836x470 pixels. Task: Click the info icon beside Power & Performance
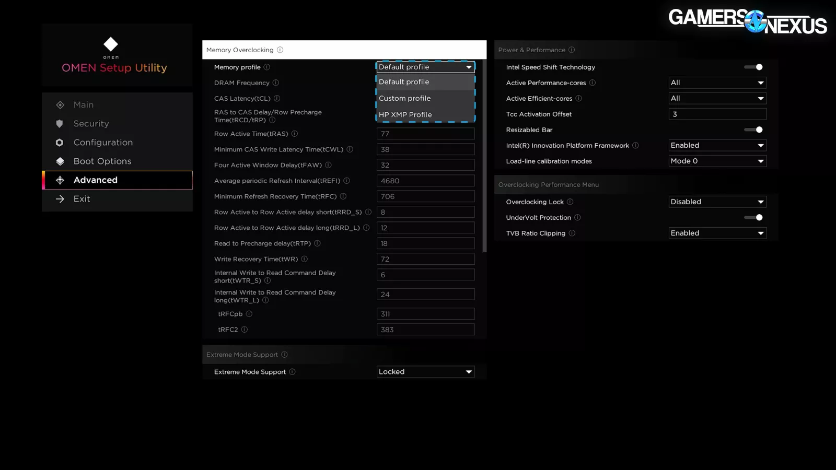(x=572, y=50)
